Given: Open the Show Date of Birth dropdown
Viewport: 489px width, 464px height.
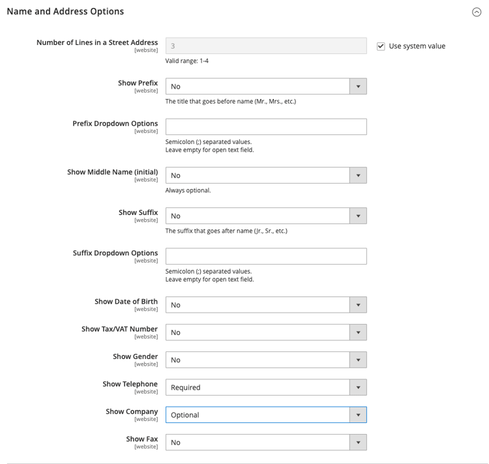Looking at the screenshot, I should 265,305.
